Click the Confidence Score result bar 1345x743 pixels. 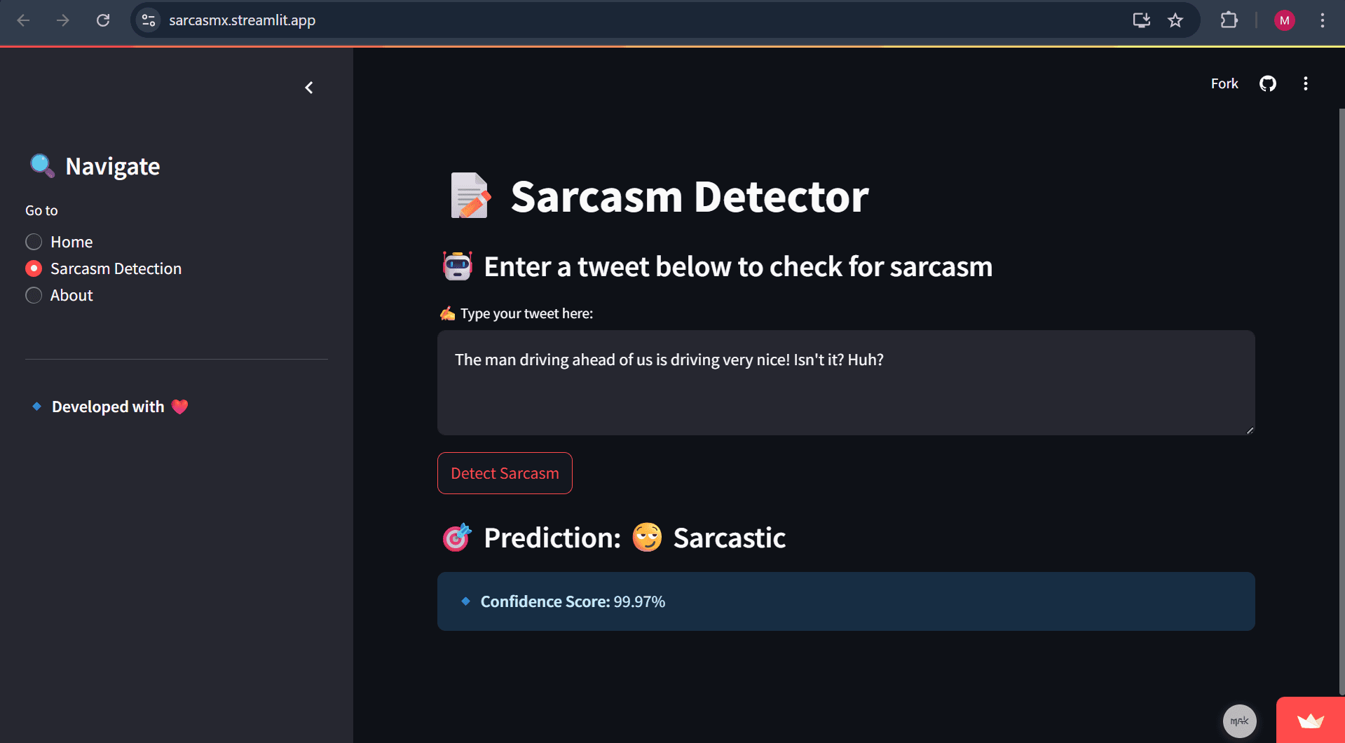pyautogui.click(x=845, y=601)
